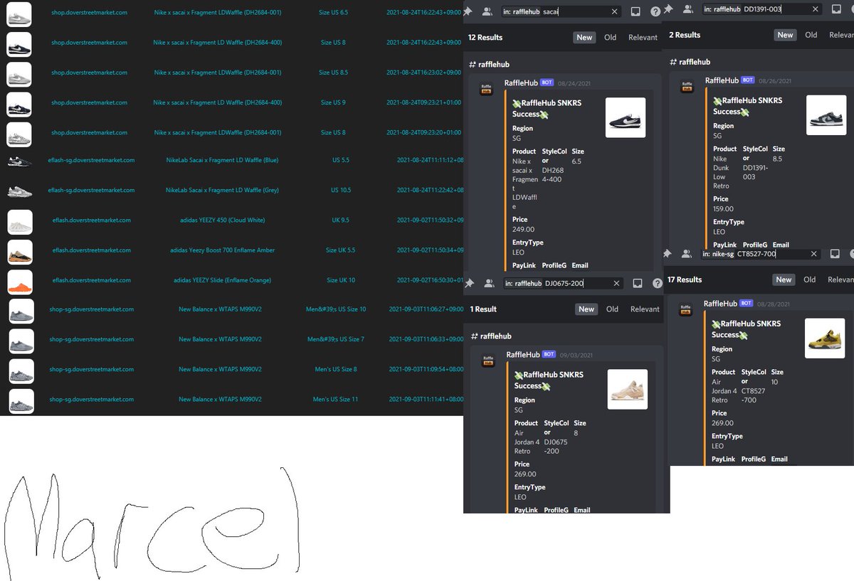The height and width of the screenshot is (581, 854).
Task: Open RaffleHub username on 08/24/2021 message
Action: point(521,82)
